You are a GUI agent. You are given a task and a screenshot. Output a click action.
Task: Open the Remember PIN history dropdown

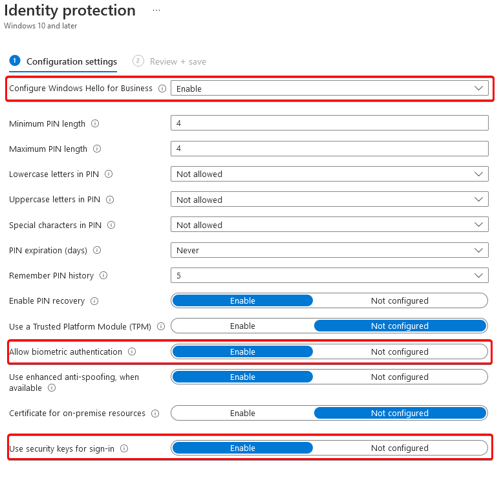(330, 275)
